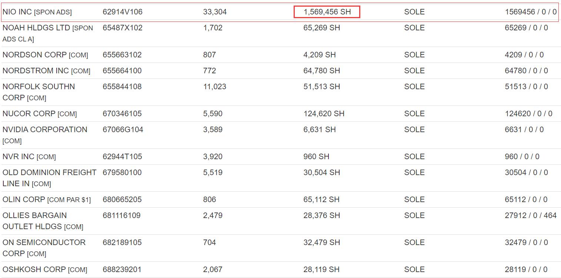The height and width of the screenshot is (278, 561).
Task: Select Ollies voting authority 27912 / 0 / 464
Action: click(x=530, y=215)
